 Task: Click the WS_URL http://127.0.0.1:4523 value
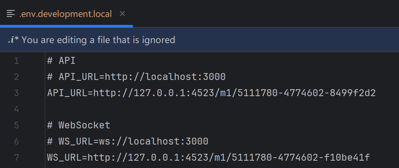[229, 158]
